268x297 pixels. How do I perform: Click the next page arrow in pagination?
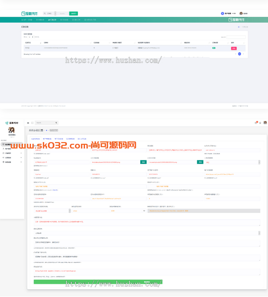tap(243, 54)
